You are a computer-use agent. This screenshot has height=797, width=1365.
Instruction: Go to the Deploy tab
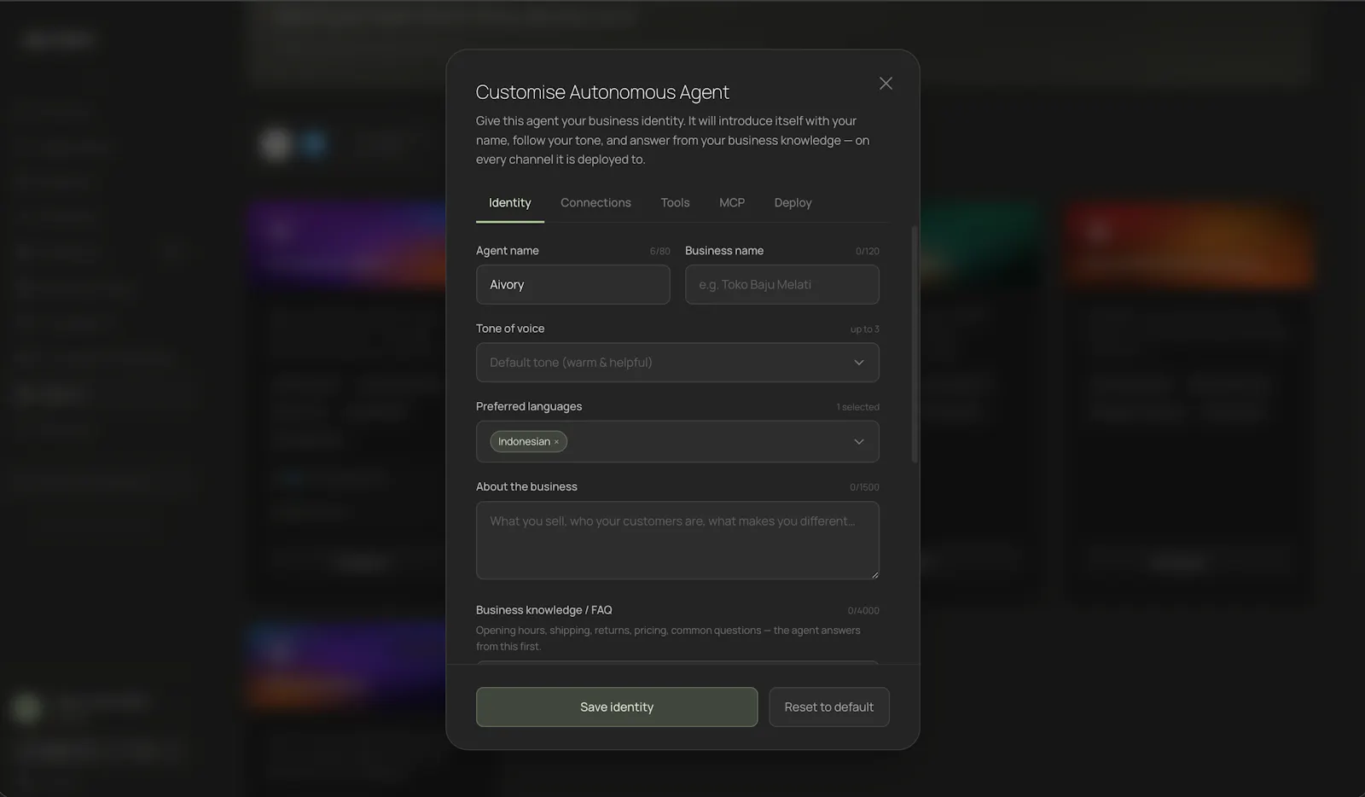(x=793, y=203)
